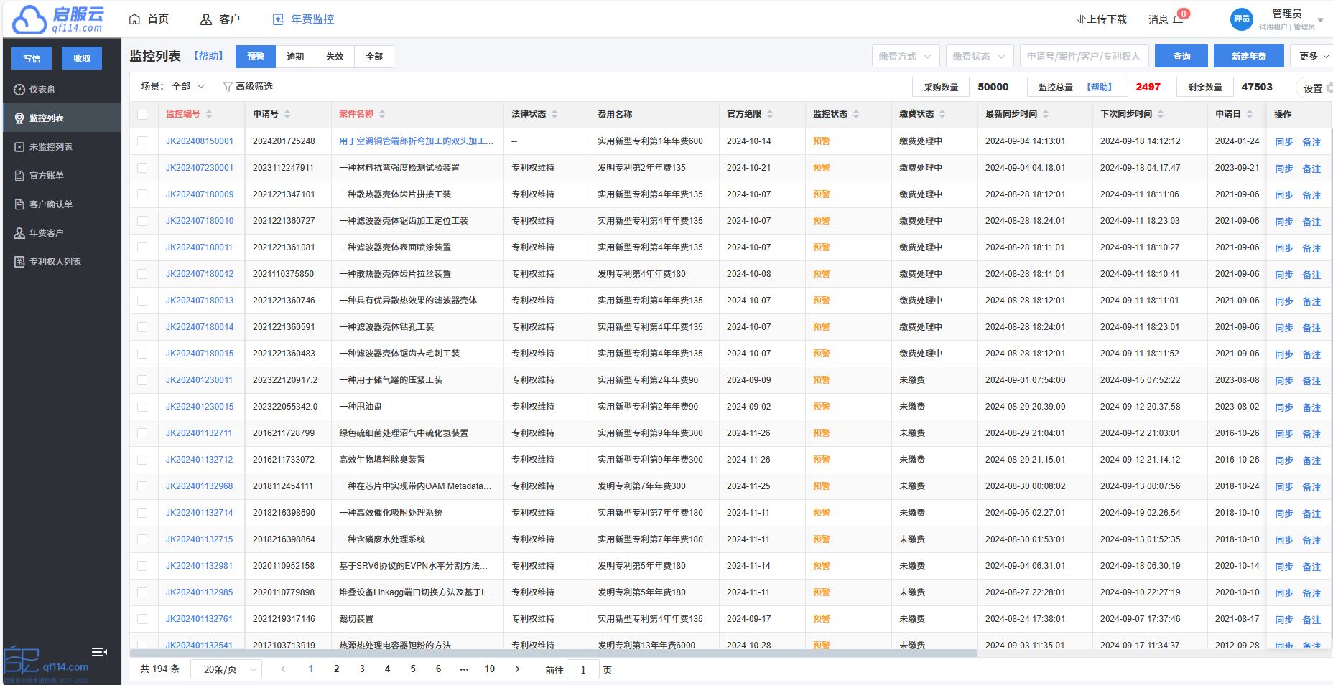This screenshot has height=685, width=1333.
Task: Click the 前往 page number input
Action: point(583,670)
